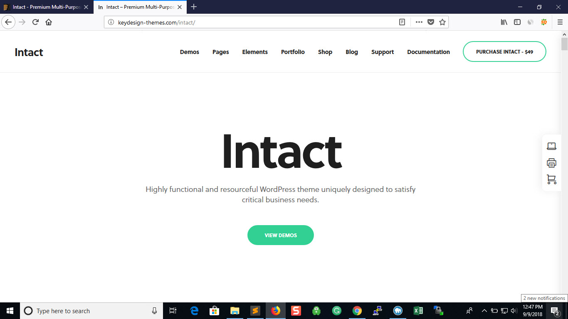568x319 pixels.
Task: Click Purchase Intact - $49 button
Action: (x=504, y=52)
